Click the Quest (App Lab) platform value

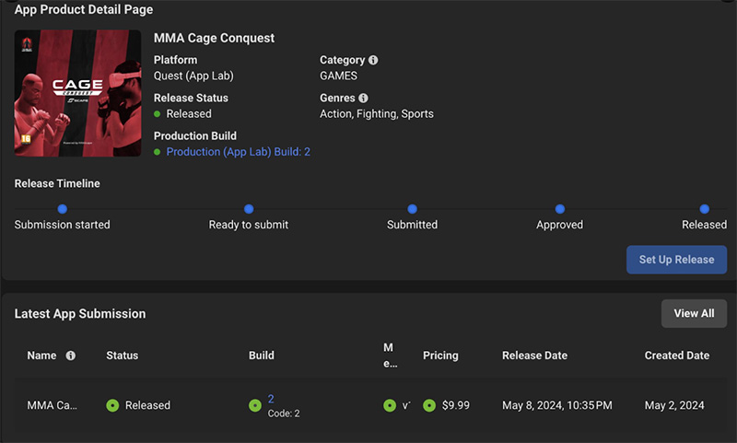[193, 76]
